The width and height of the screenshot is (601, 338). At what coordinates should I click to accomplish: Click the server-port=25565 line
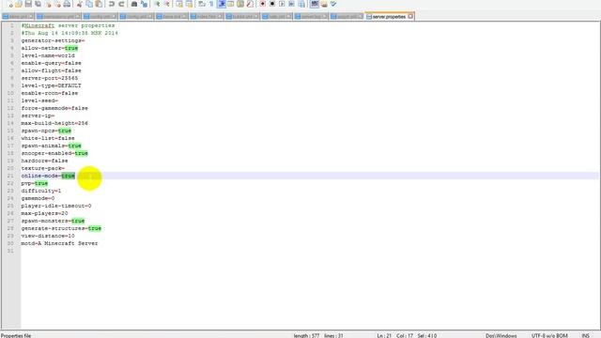(50, 78)
